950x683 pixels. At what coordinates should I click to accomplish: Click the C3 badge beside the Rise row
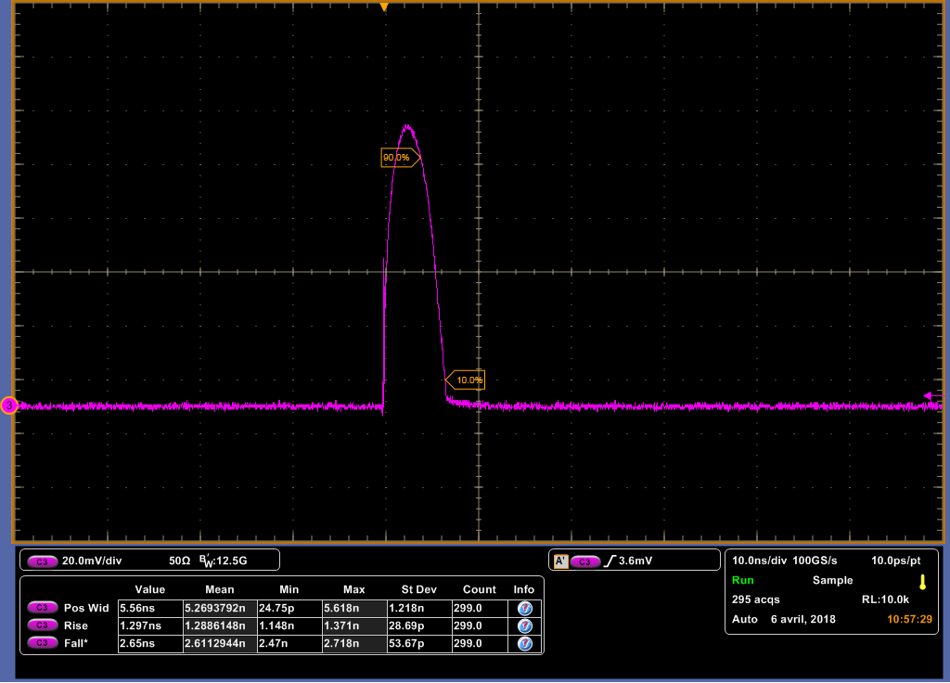pos(41,625)
